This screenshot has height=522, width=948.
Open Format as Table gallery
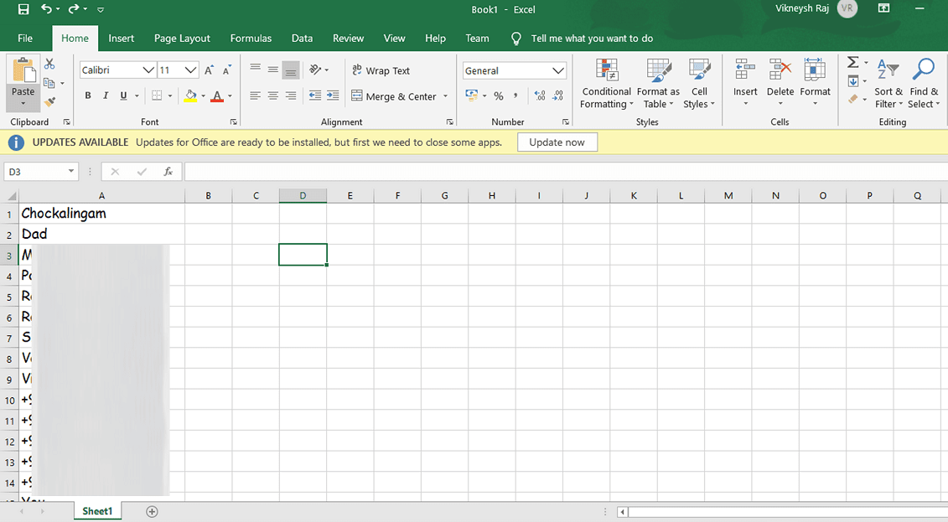(x=658, y=84)
